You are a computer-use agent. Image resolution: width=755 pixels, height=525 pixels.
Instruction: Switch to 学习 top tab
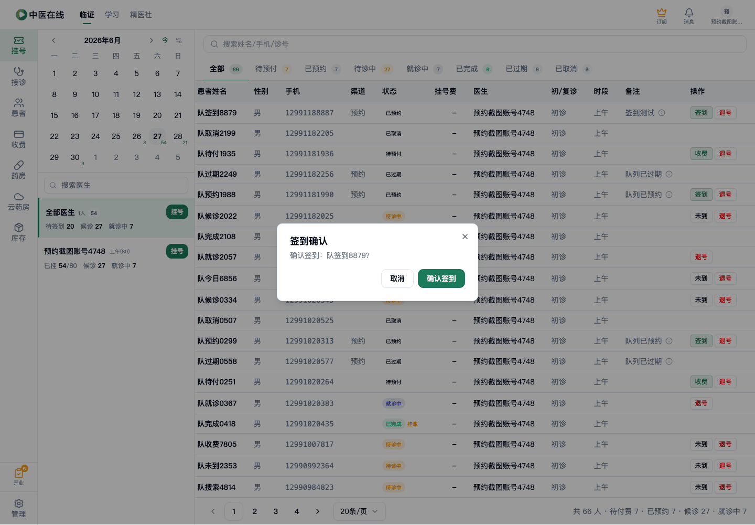pyautogui.click(x=112, y=15)
